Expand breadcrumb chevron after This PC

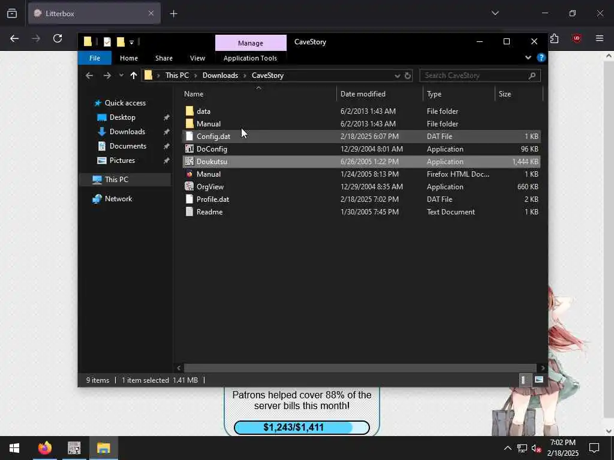(195, 75)
